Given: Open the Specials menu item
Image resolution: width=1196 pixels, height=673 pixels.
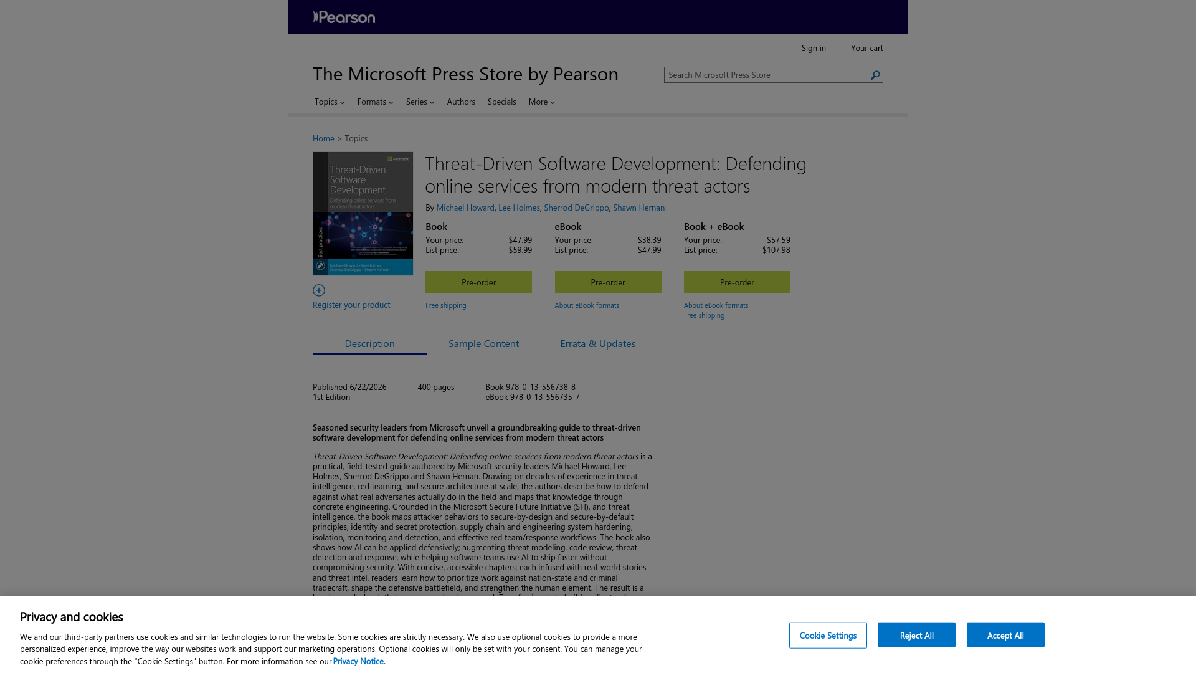Looking at the screenshot, I should point(502,102).
